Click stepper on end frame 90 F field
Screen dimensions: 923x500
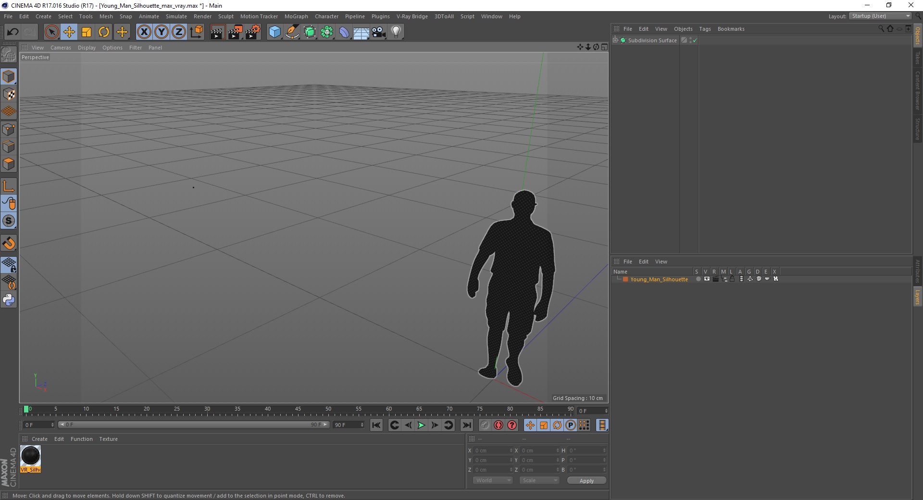tap(362, 425)
